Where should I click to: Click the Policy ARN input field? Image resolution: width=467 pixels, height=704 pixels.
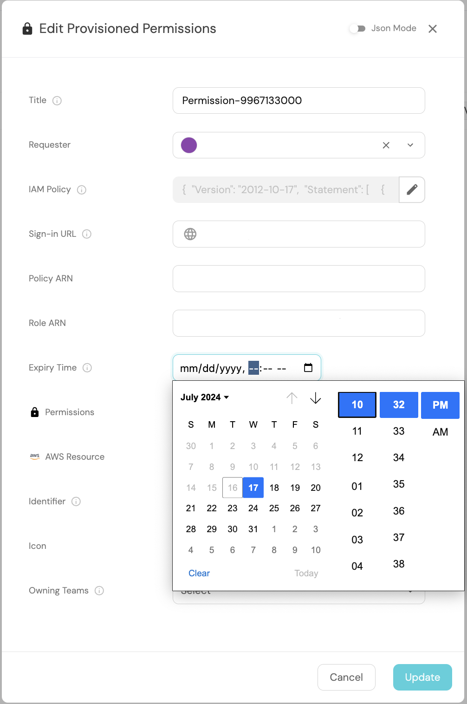(x=298, y=279)
